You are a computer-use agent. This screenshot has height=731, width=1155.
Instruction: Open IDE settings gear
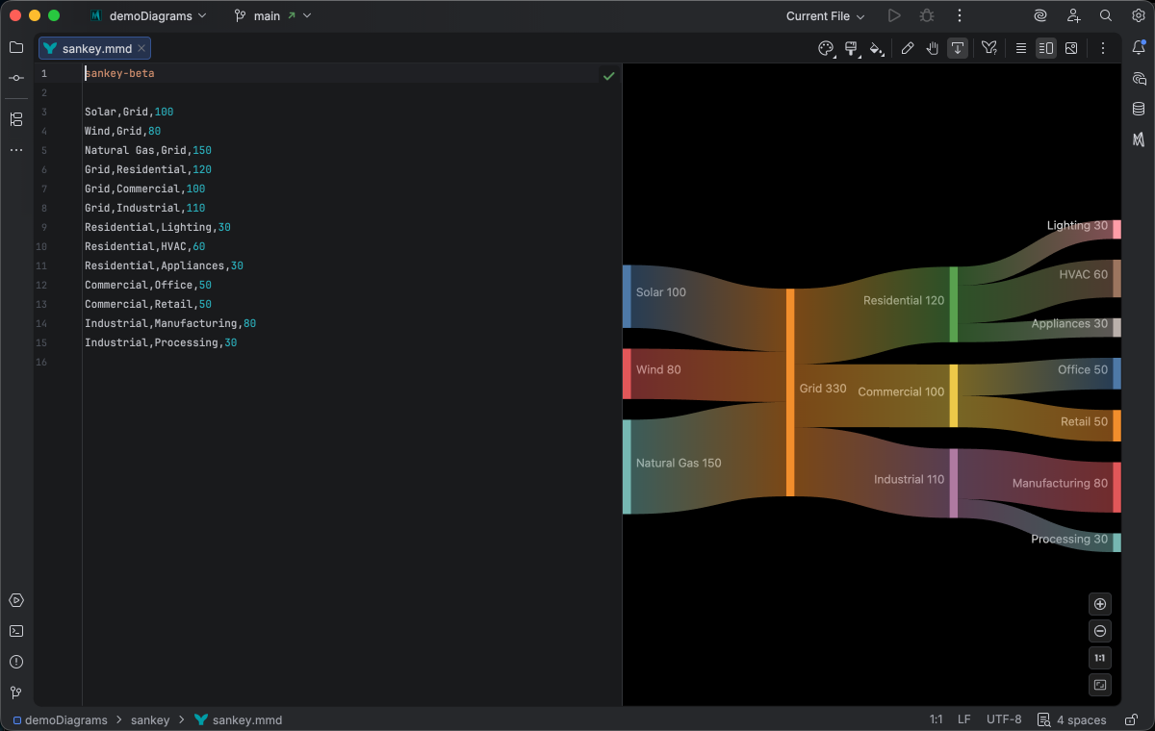pyautogui.click(x=1138, y=15)
